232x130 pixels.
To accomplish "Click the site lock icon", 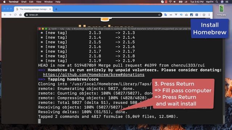I will (x=27, y=15).
